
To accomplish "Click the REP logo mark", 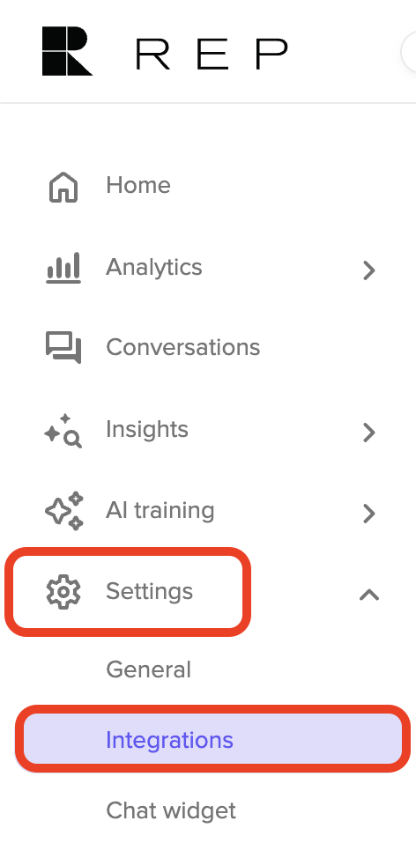I will point(67,51).
